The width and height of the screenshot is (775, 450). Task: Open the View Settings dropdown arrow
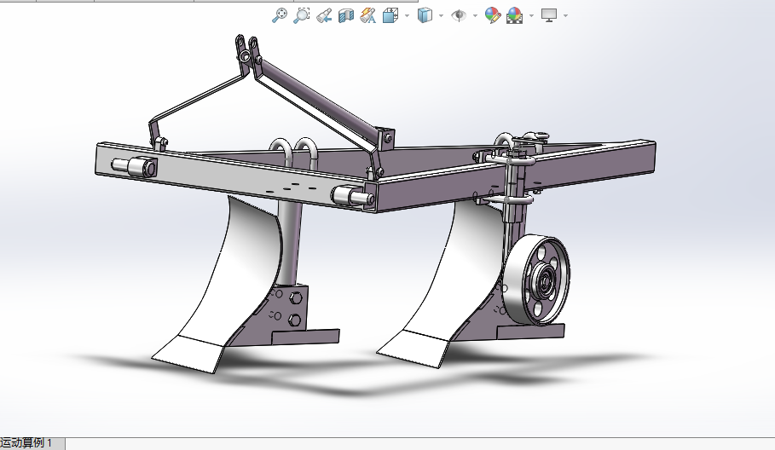[x=565, y=15]
